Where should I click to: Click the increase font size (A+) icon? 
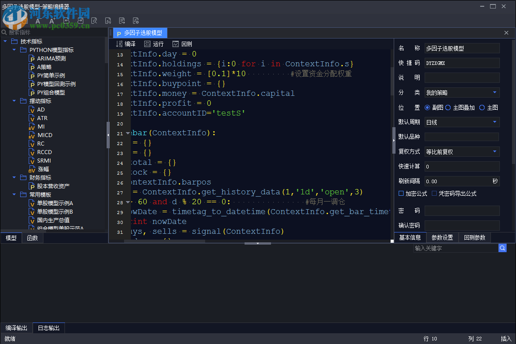(x=52, y=21)
